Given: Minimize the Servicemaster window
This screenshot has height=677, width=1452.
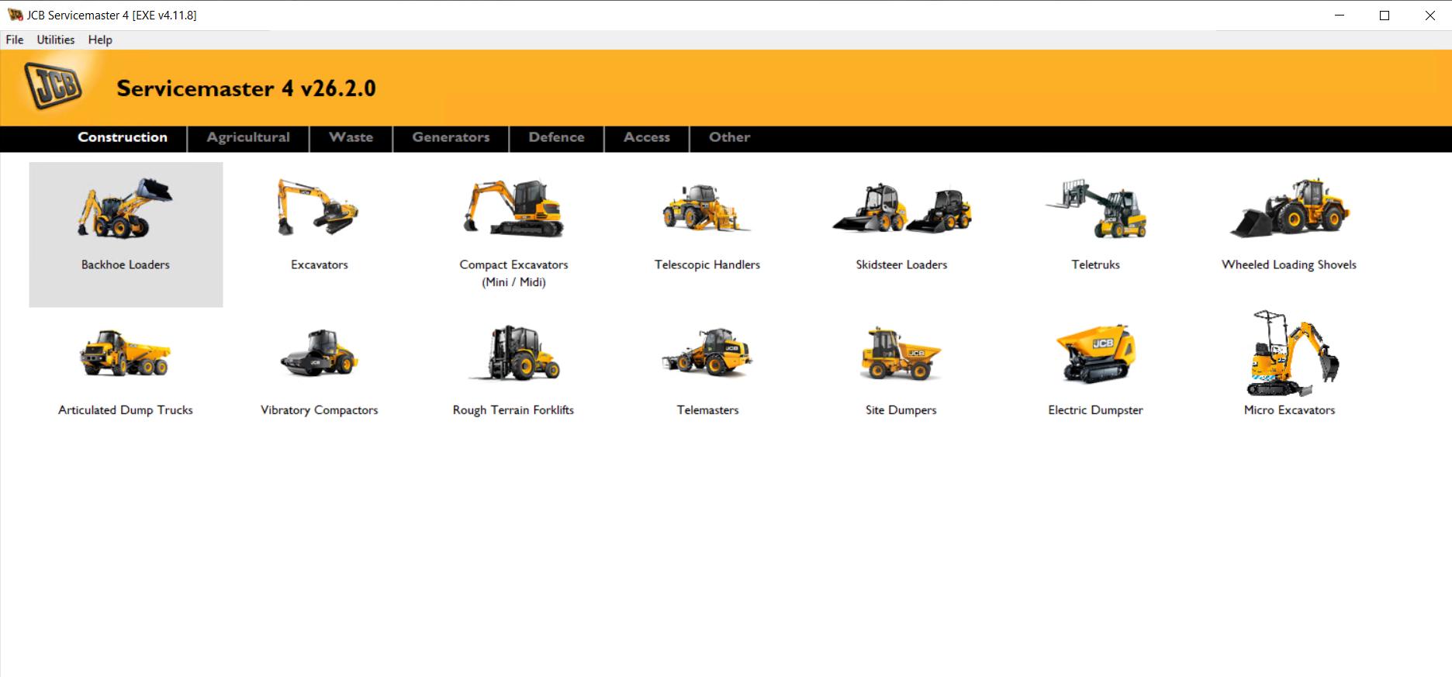Looking at the screenshot, I should click(1339, 16).
